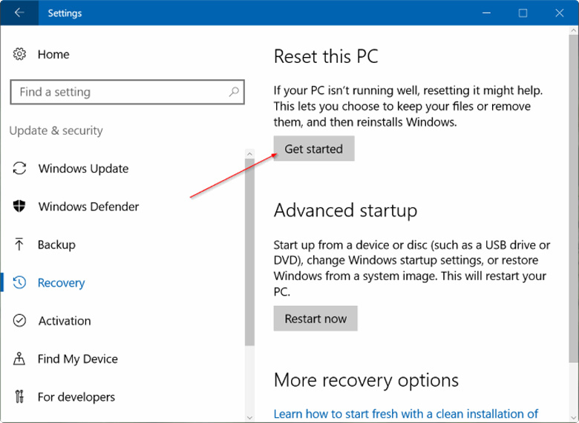
Task: Click the Backup upload arrow icon
Action: pos(19,244)
